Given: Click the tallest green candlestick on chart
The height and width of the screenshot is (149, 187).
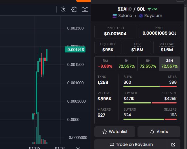Looking at the screenshot, I should point(36,93).
